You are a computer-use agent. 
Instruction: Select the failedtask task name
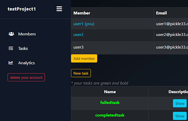(x=110, y=102)
